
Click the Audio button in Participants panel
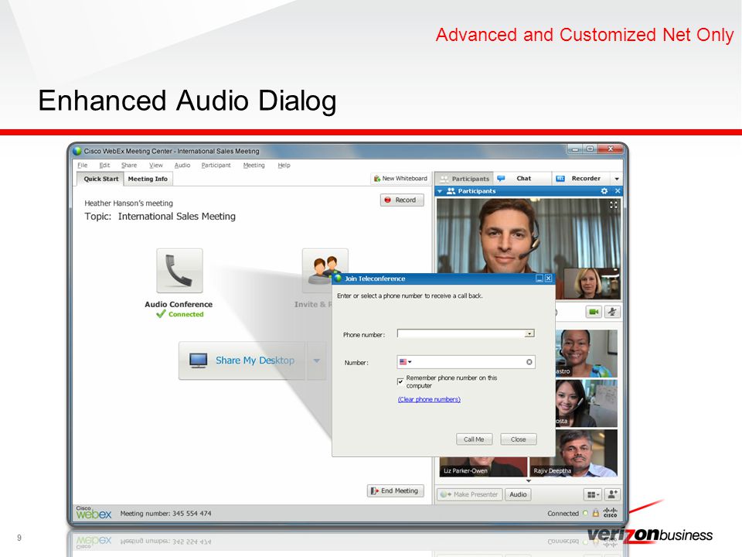518,494
